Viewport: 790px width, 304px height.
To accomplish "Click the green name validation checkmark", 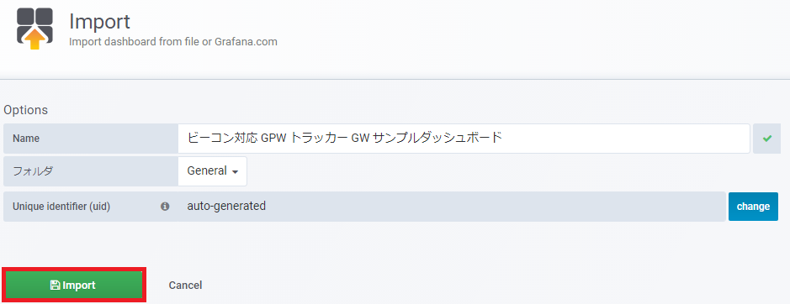I will click(767, 139).
